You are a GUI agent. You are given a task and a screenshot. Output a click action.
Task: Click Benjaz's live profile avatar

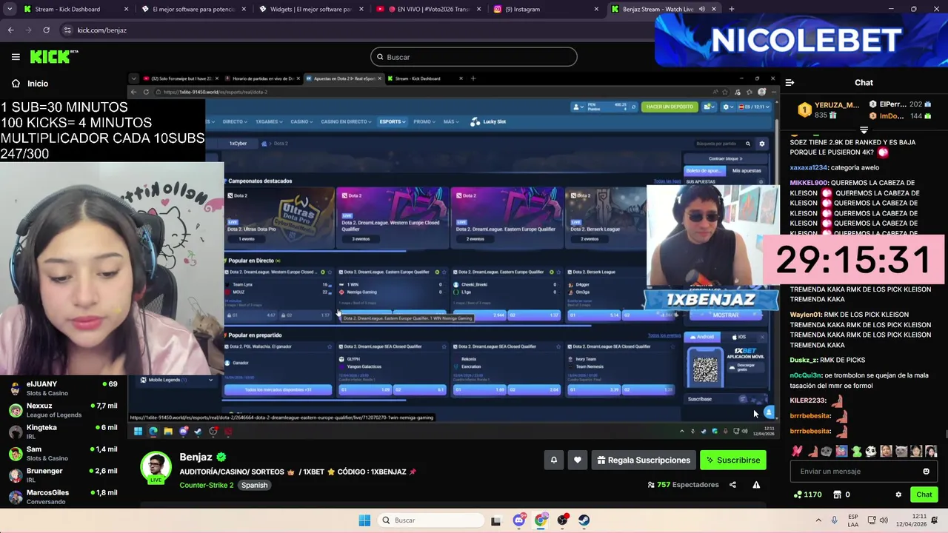coord(156,468)
